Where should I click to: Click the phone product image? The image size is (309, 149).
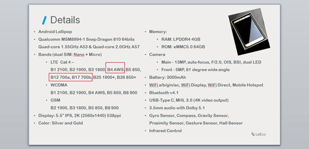(249, 31)
